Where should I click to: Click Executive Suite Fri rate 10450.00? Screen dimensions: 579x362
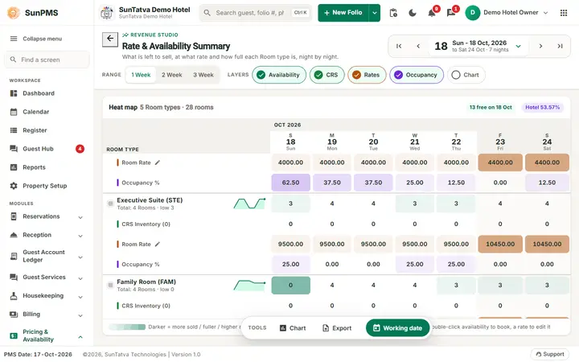(x=500, y=245)
